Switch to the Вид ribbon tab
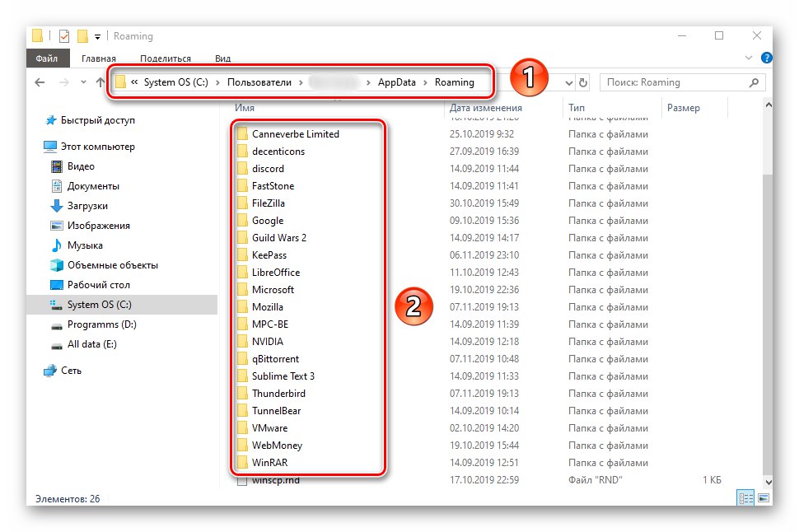 click(222, 58)
